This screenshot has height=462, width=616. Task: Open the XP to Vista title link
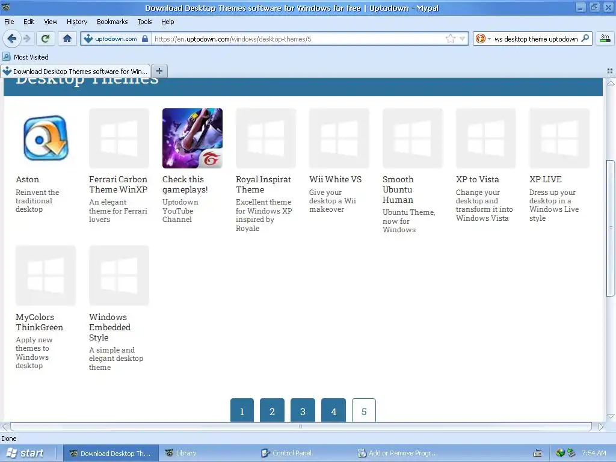[x=477, y=179]
